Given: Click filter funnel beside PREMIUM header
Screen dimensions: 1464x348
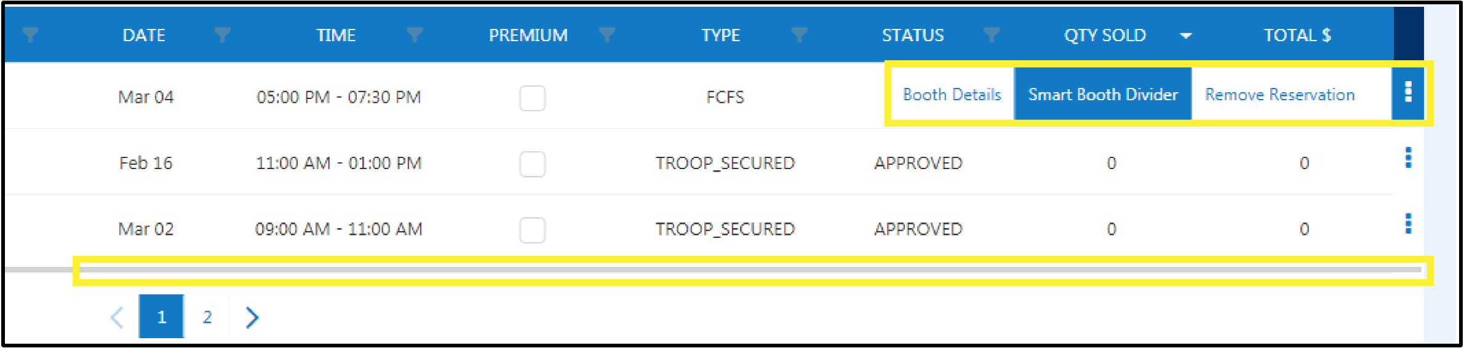Looking at the screenshot, I should click(x=415, y=35).
